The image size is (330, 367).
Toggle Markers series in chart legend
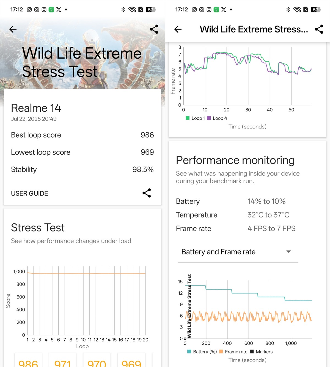point(261,352)
